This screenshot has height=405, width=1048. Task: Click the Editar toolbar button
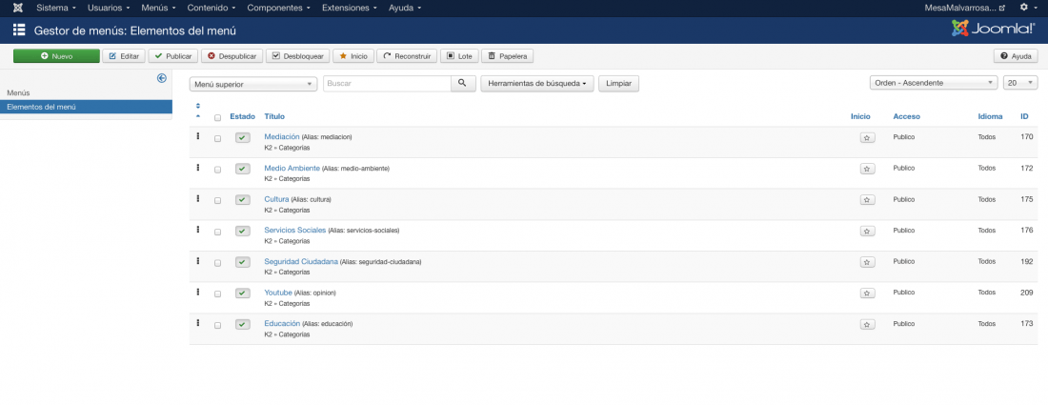click(124, 56)
